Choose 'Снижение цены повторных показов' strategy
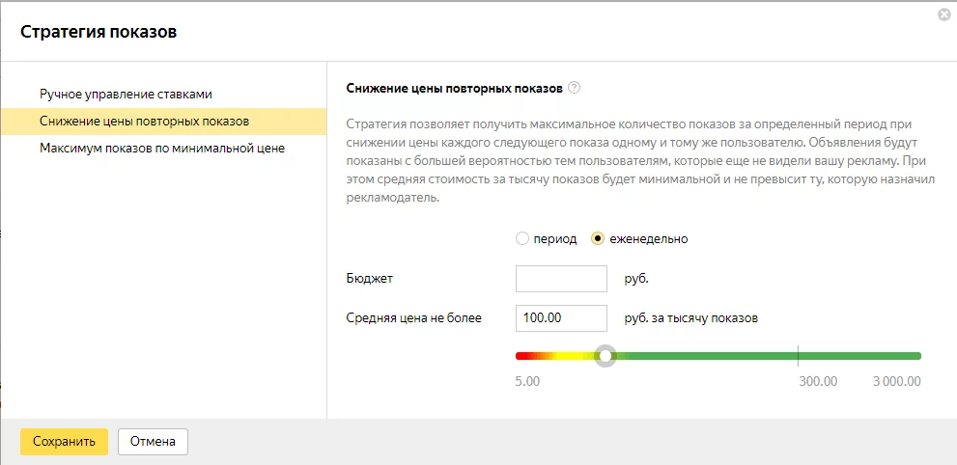957x465 pixels. pyautogui.click(x=163, y=122)
